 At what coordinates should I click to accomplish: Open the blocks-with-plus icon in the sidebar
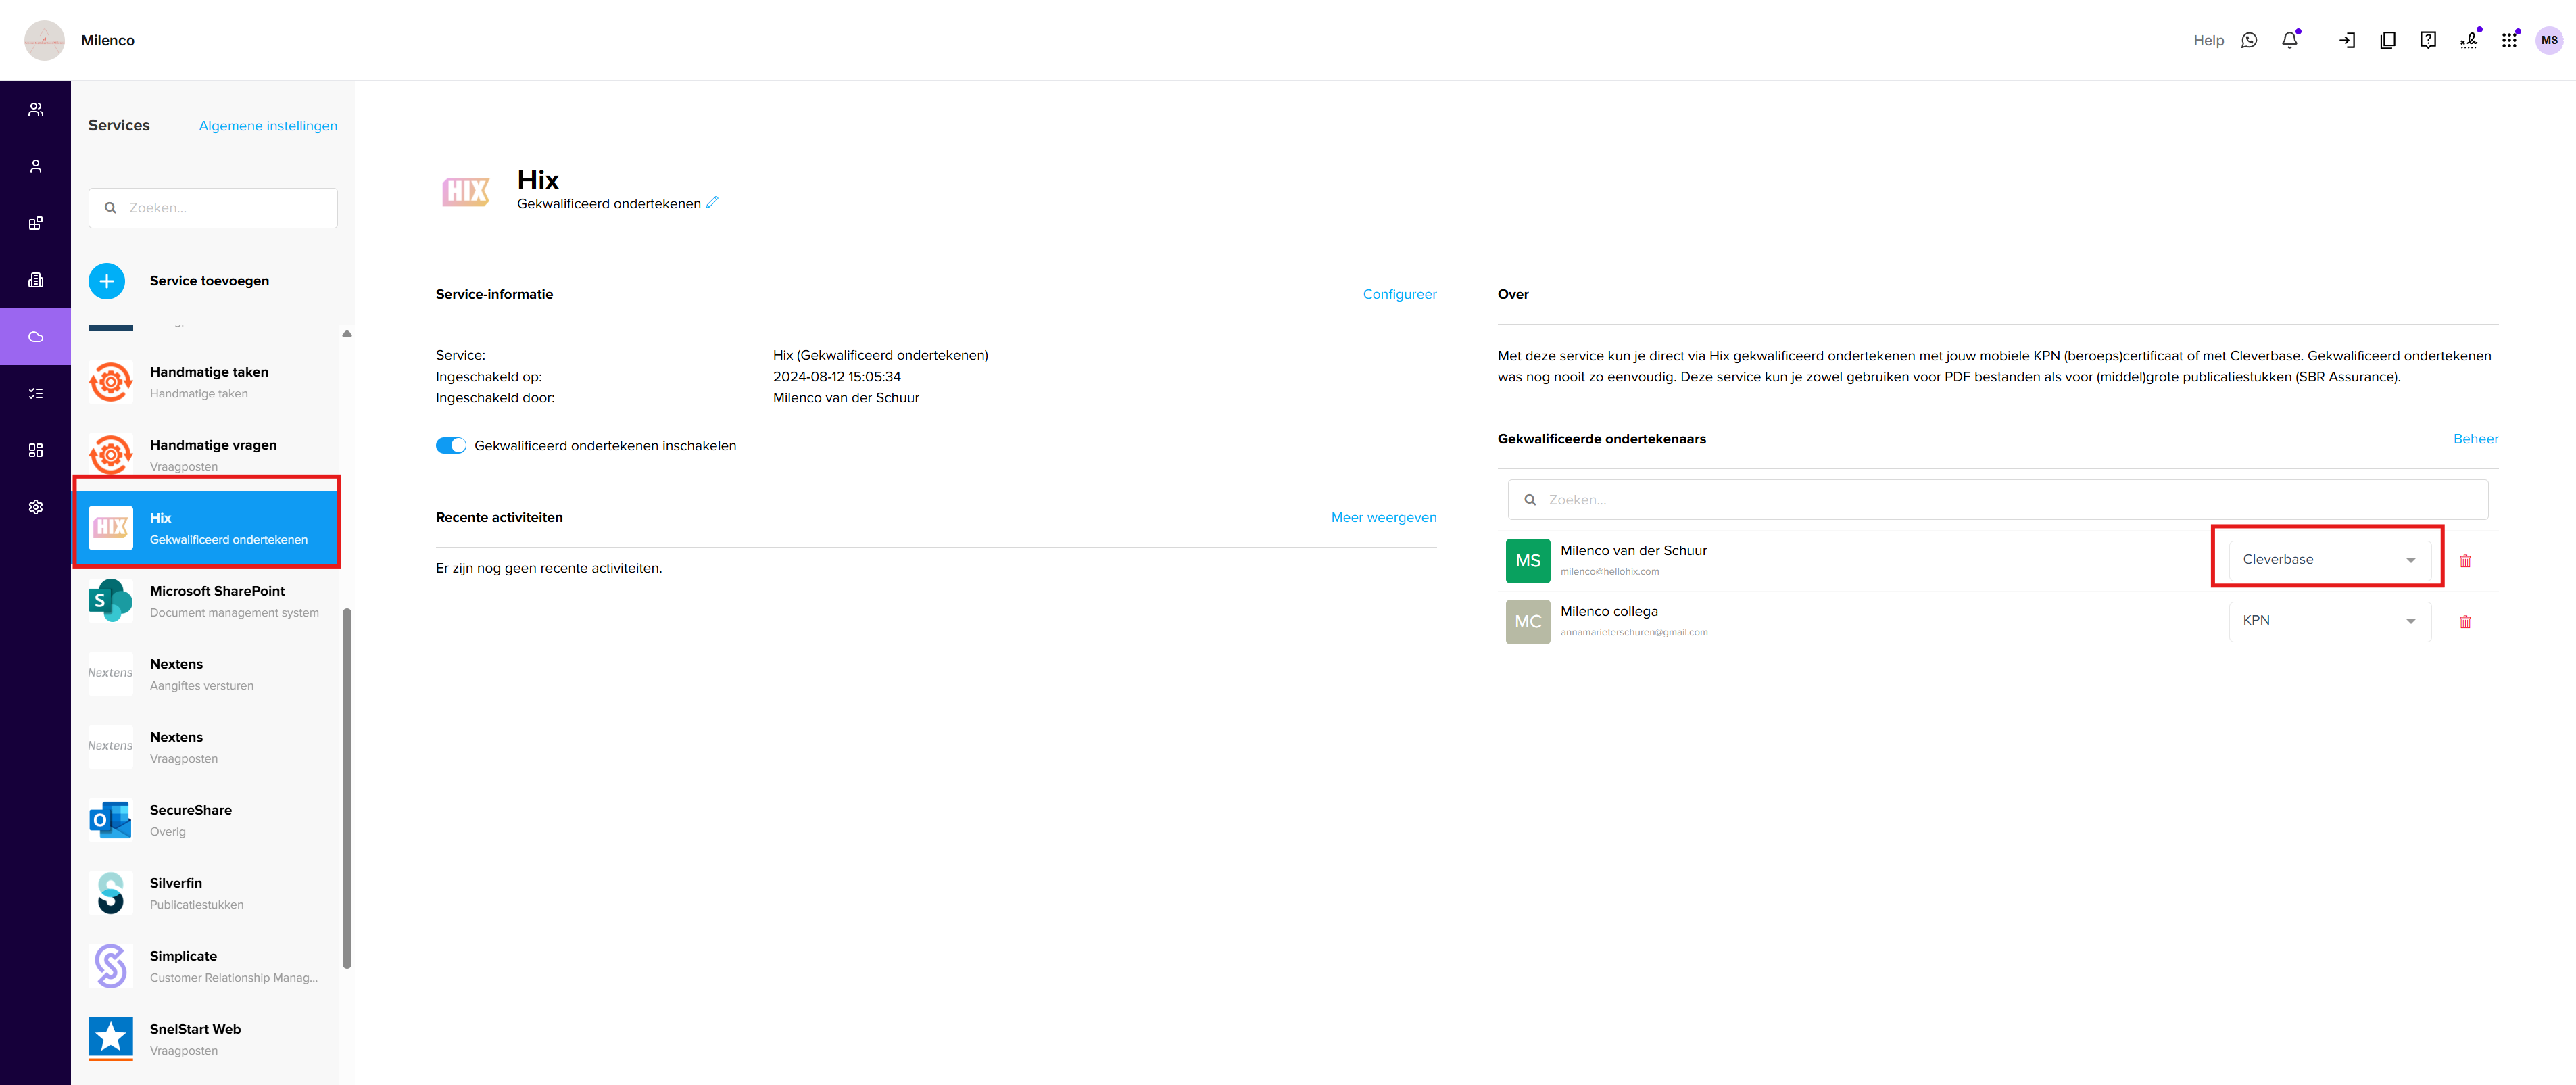coord(36,223)
